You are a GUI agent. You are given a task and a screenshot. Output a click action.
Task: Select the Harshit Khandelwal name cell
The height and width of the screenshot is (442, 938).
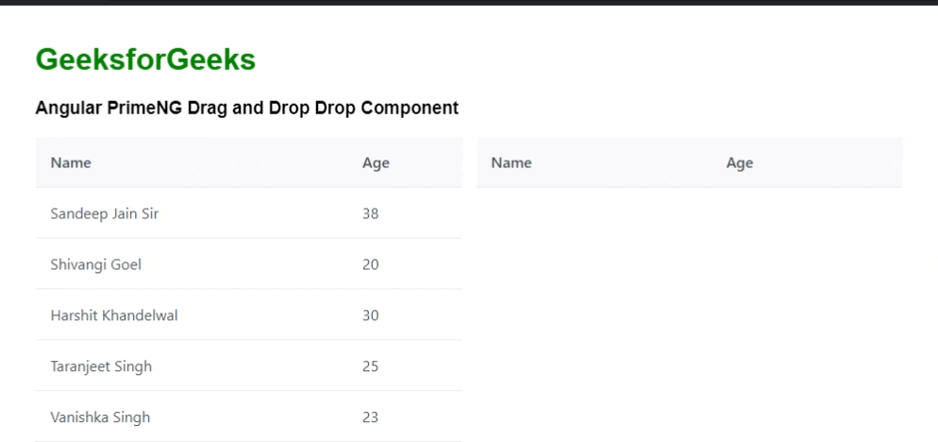114,315
